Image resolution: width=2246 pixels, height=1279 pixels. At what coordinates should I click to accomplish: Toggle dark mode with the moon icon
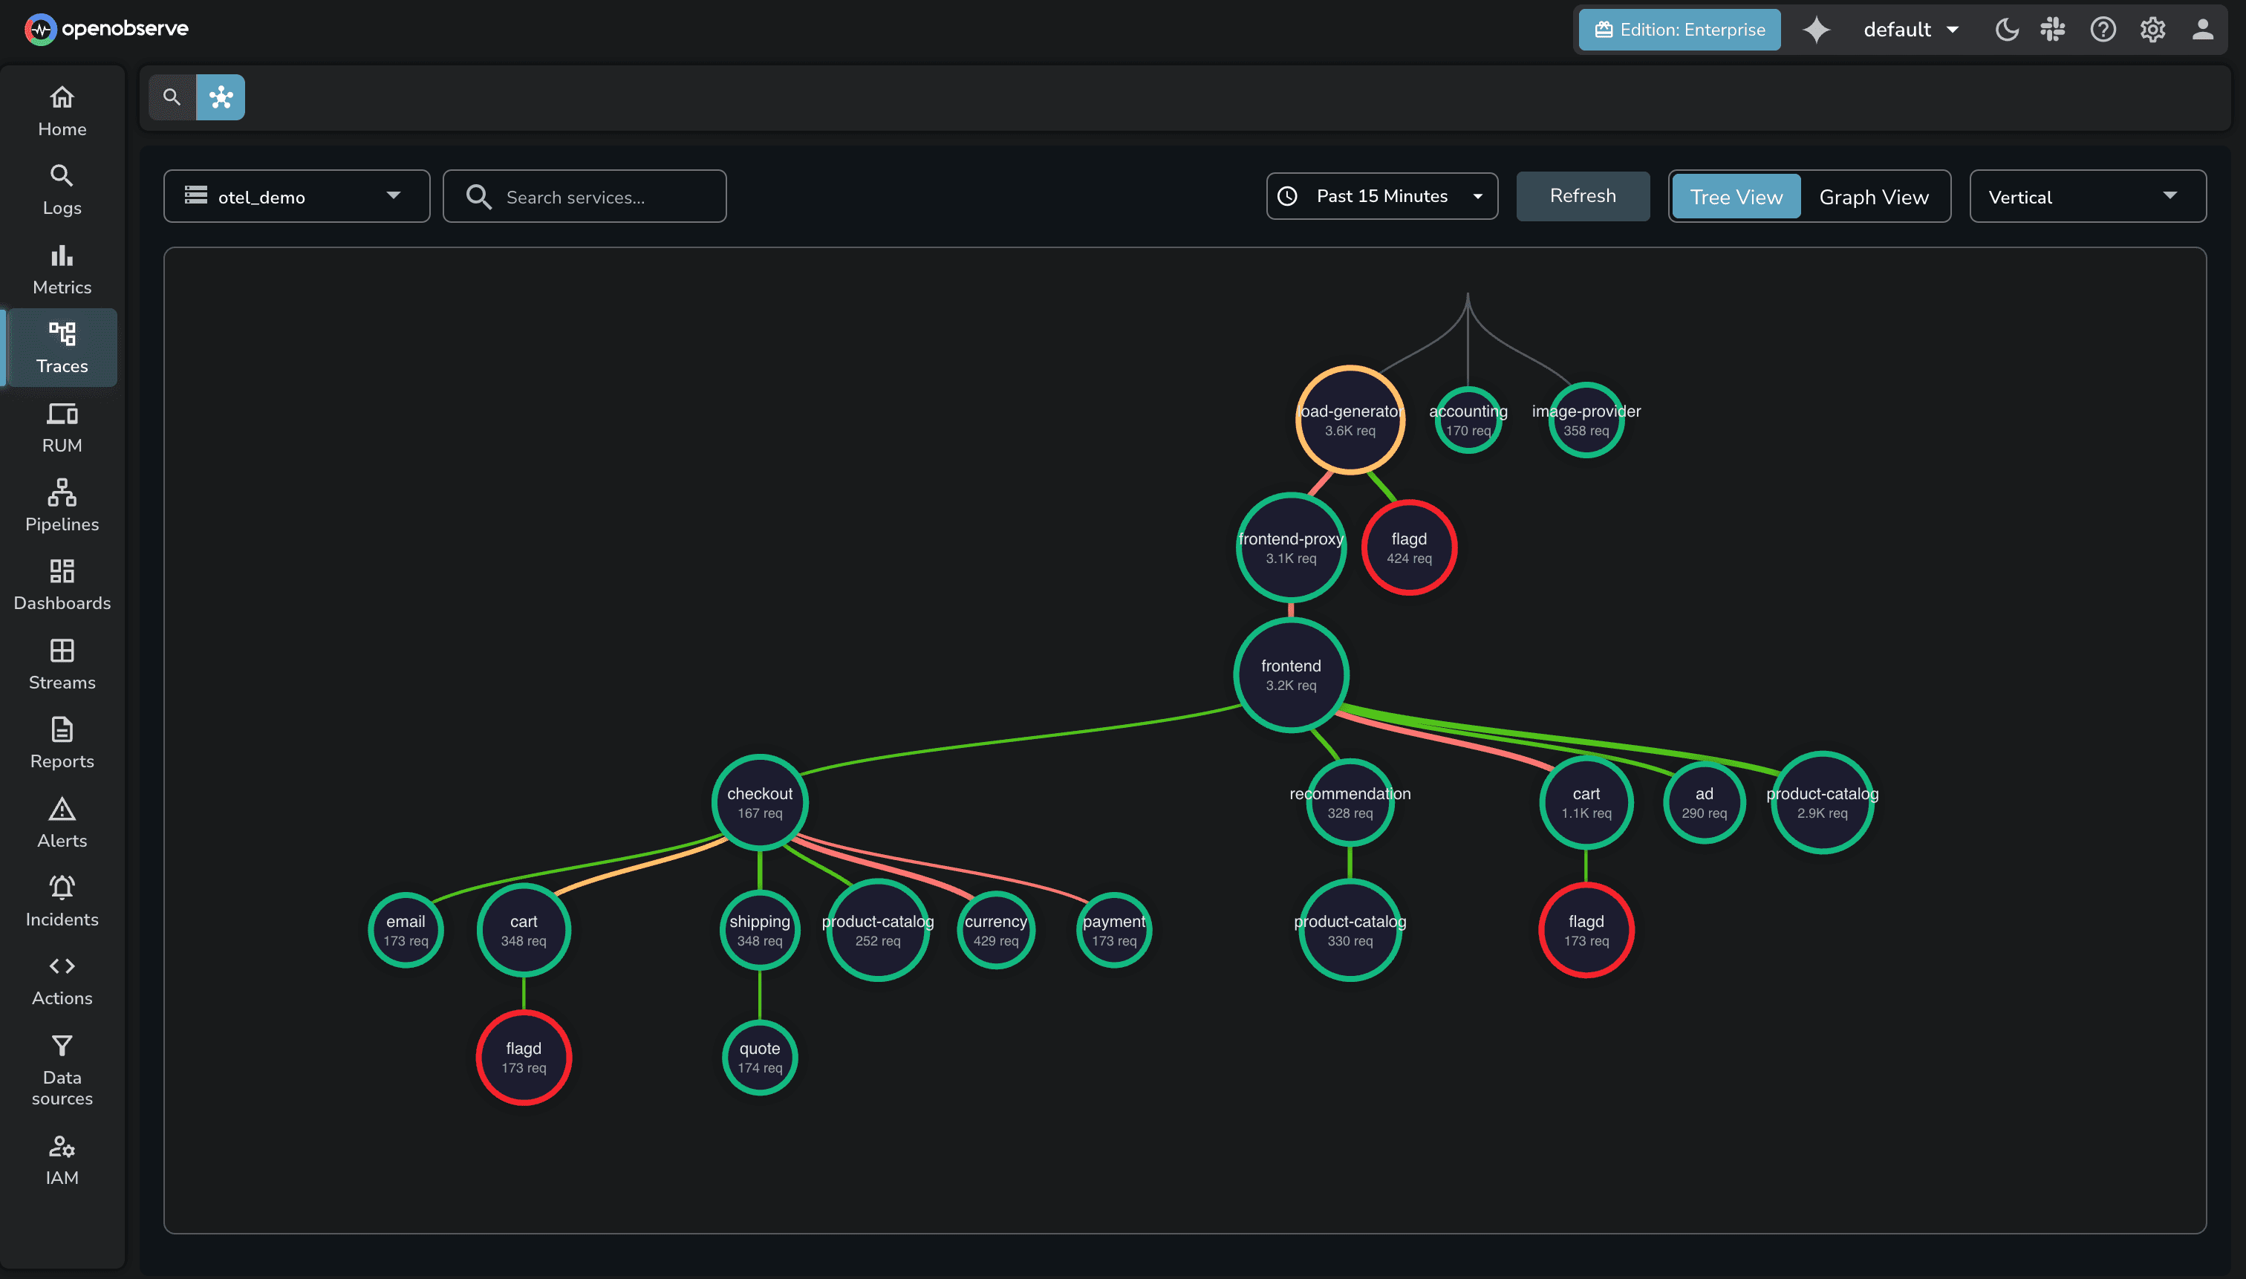point(2006,29)
